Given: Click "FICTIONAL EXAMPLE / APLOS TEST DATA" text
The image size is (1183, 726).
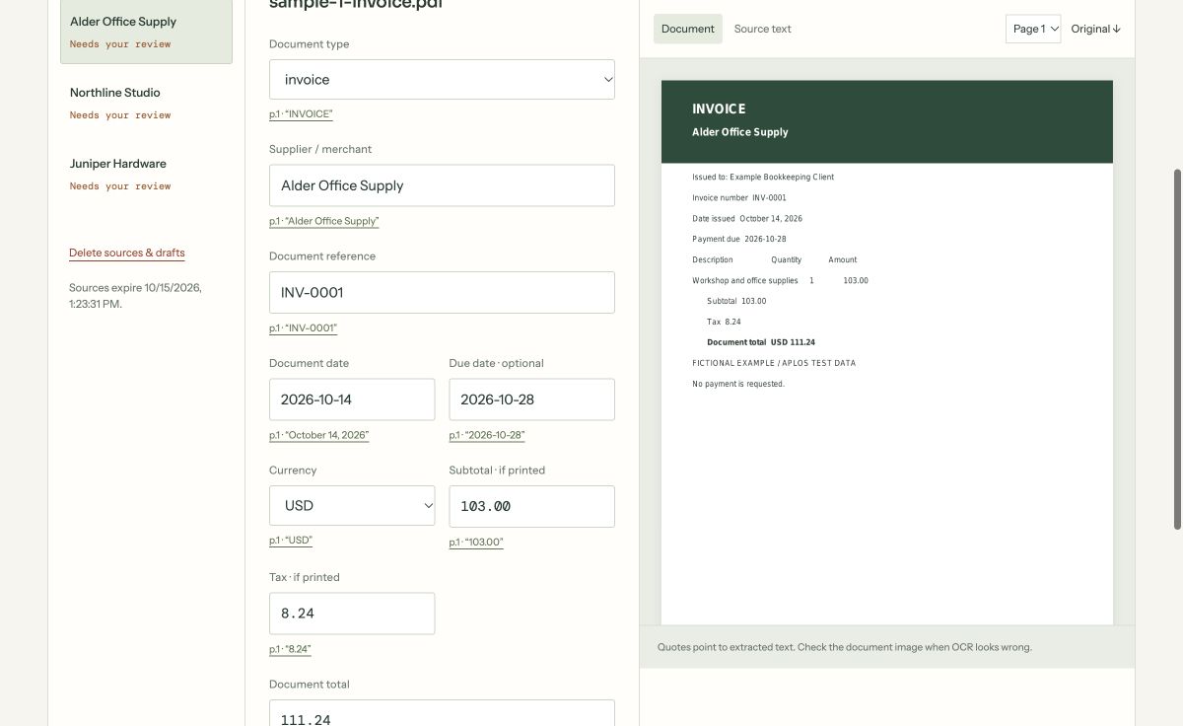Looking at the screenshot, I should coord(774,363).
